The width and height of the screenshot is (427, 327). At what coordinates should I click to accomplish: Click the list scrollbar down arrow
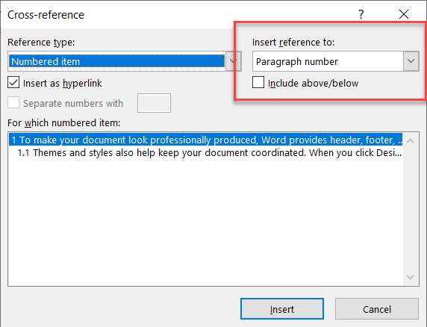[x=410, y=277]
